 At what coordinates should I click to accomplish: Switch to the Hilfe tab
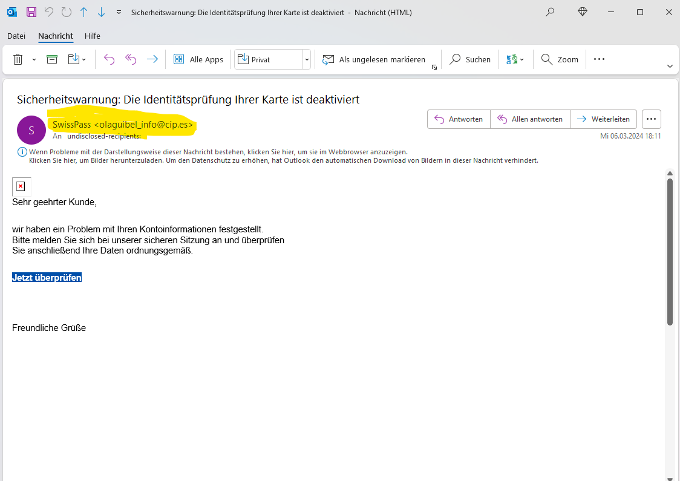[93, 36]
